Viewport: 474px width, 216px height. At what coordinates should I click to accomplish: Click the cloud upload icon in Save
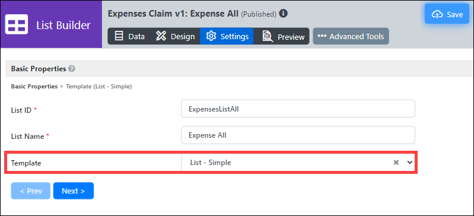437,14
